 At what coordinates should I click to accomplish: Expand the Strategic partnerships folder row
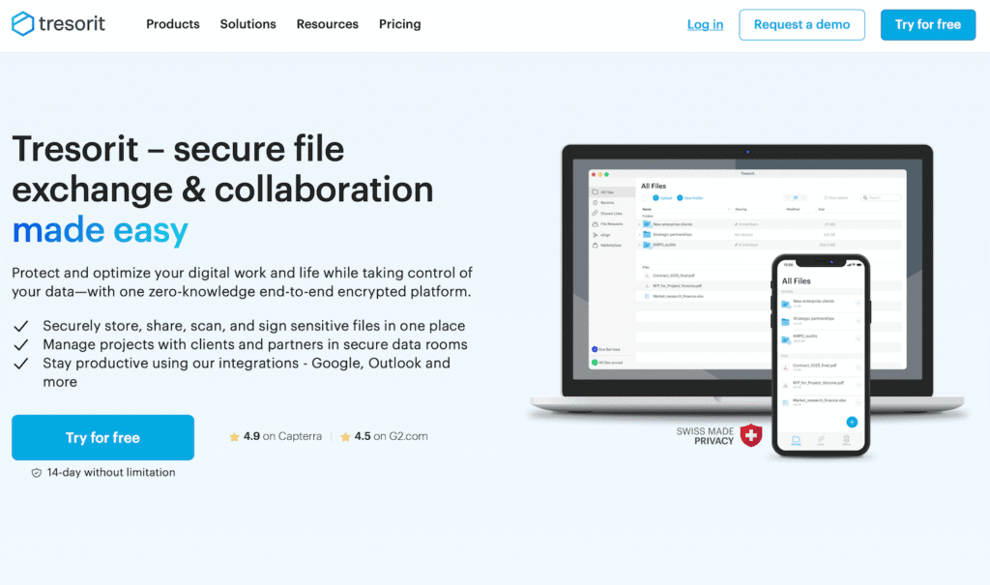pyautogui.click(x=640, y=234)
